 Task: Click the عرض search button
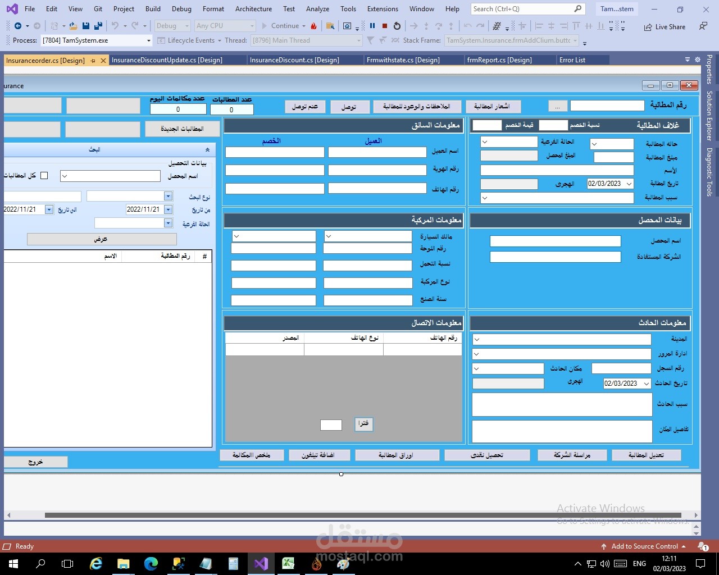click(102, 239)
